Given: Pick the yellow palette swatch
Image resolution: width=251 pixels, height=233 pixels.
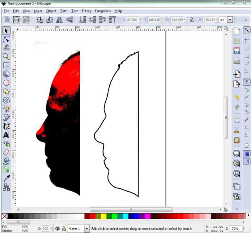Looking at the screenshot, I should 104,216.
